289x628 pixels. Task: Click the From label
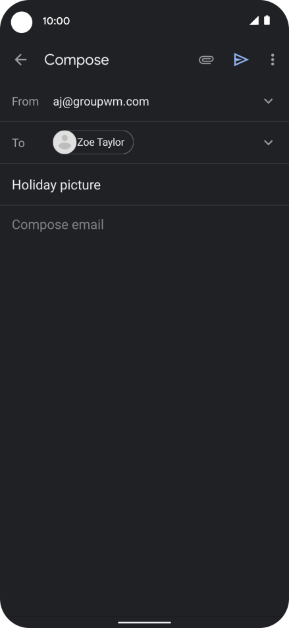[x=25, y=102]
